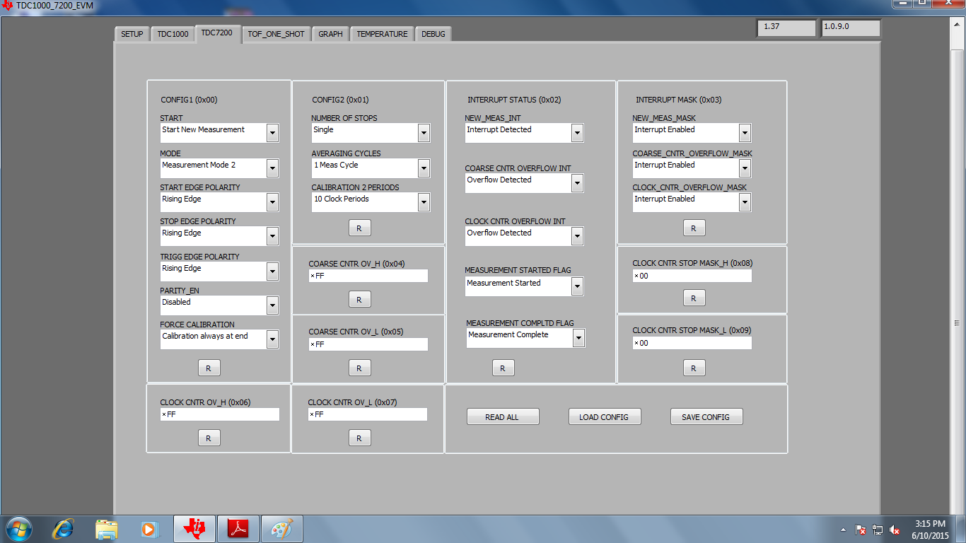
Task: Adjust CLOCK_CNTR_OVERFLOW_MASK setting
Action: pos(744,202)
